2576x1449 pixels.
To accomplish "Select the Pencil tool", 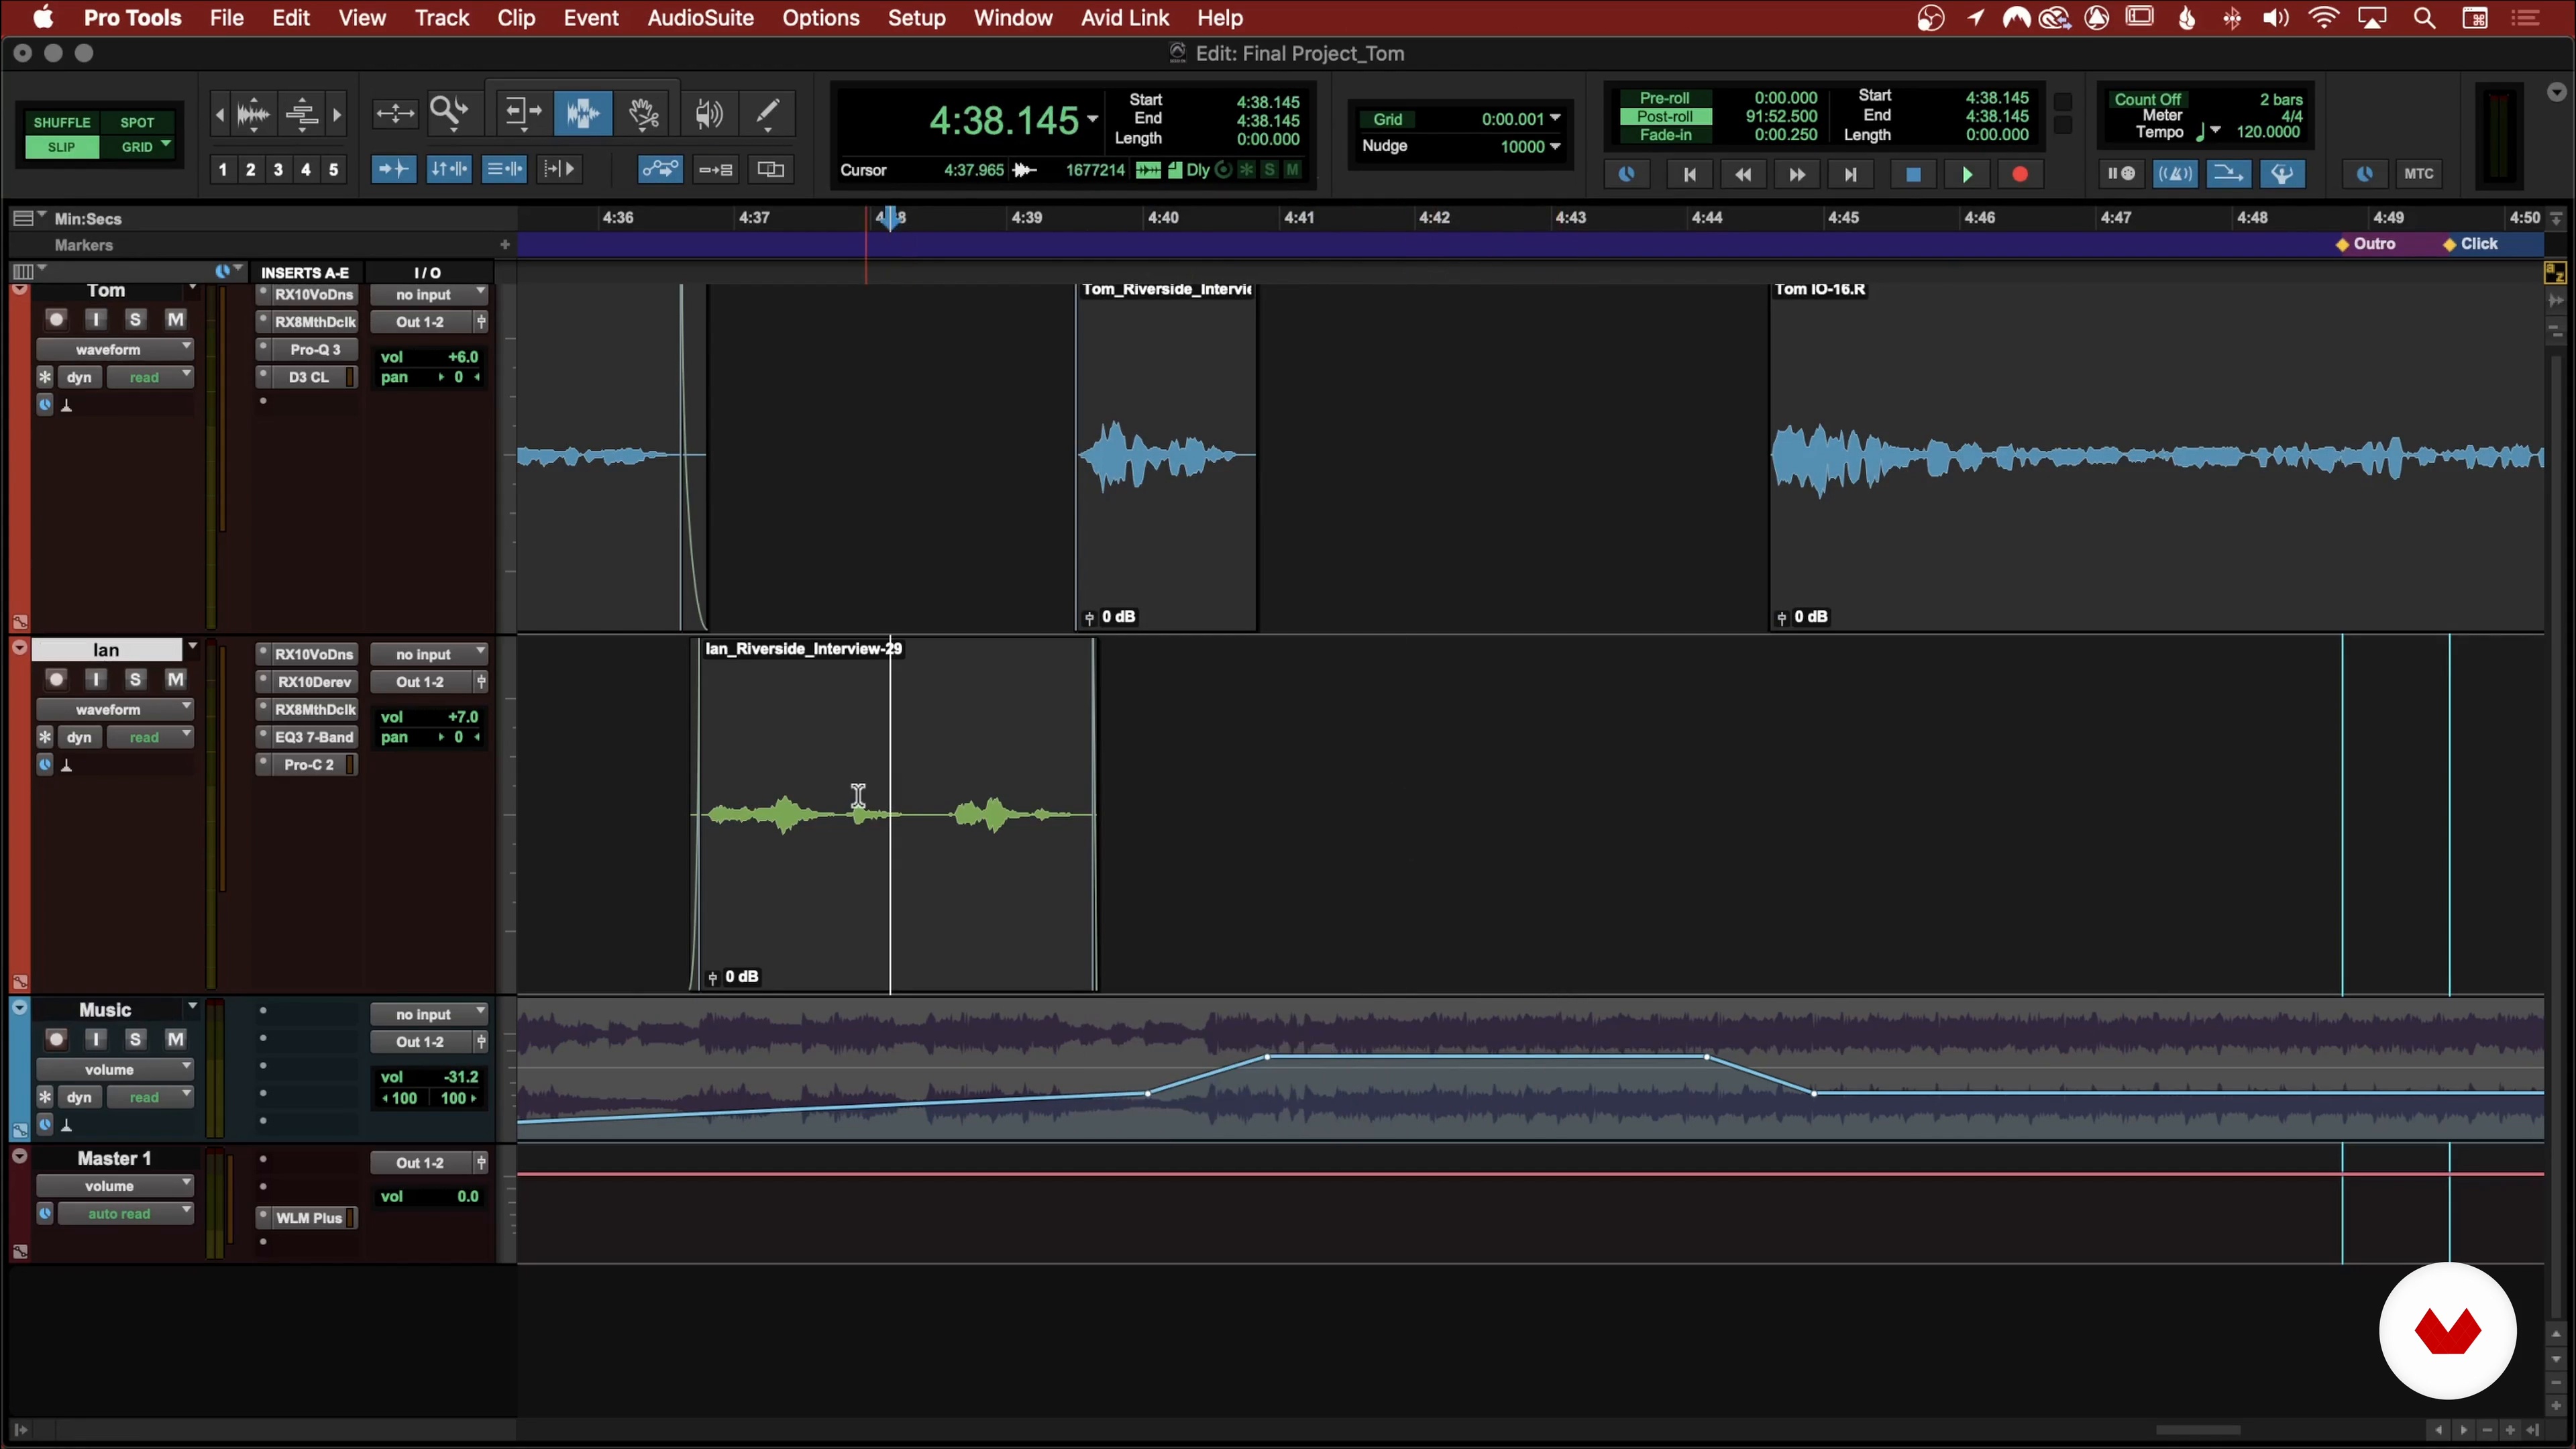I will pos(768,113).
